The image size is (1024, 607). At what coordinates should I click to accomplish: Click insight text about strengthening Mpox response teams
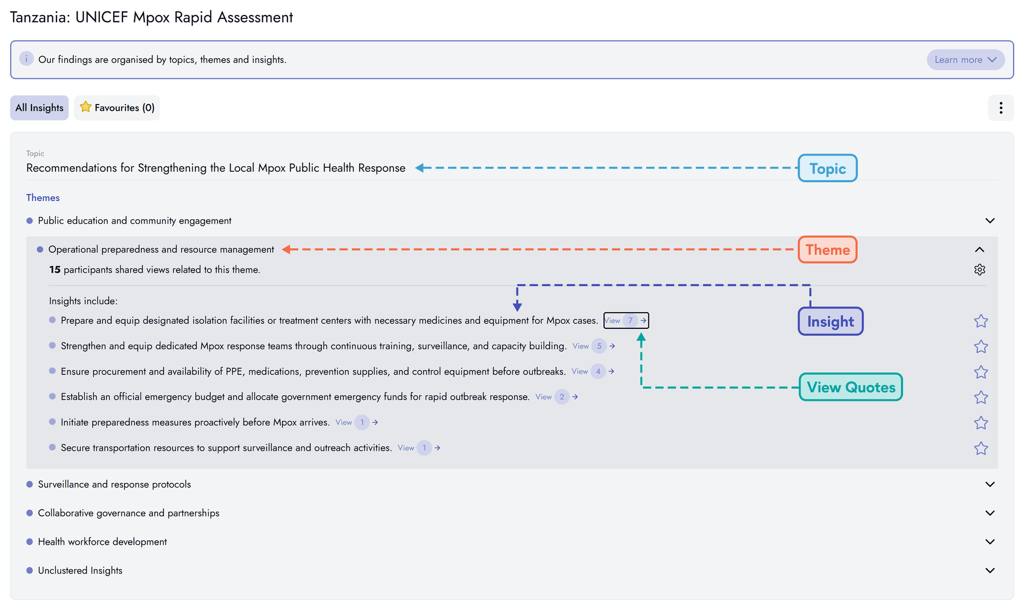pos(314,346)
